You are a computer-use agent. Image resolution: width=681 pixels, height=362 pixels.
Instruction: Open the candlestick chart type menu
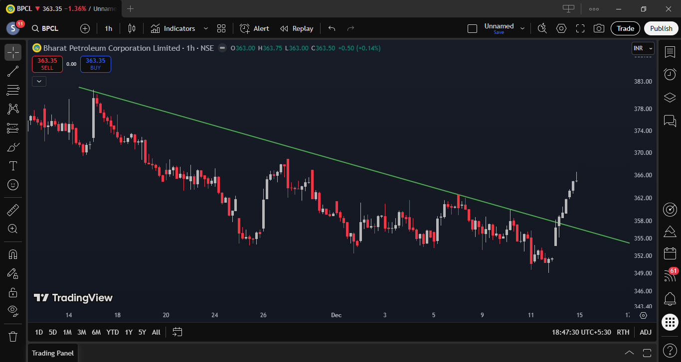click(132, 28)
